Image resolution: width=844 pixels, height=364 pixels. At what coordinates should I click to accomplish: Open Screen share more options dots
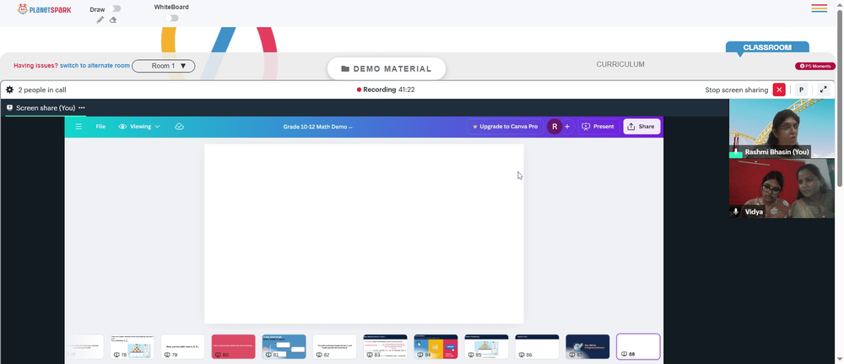pos(82,108)
